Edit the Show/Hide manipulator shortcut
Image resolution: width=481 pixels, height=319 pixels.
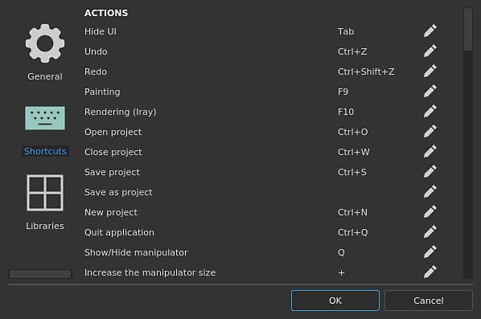click(430, 252)
